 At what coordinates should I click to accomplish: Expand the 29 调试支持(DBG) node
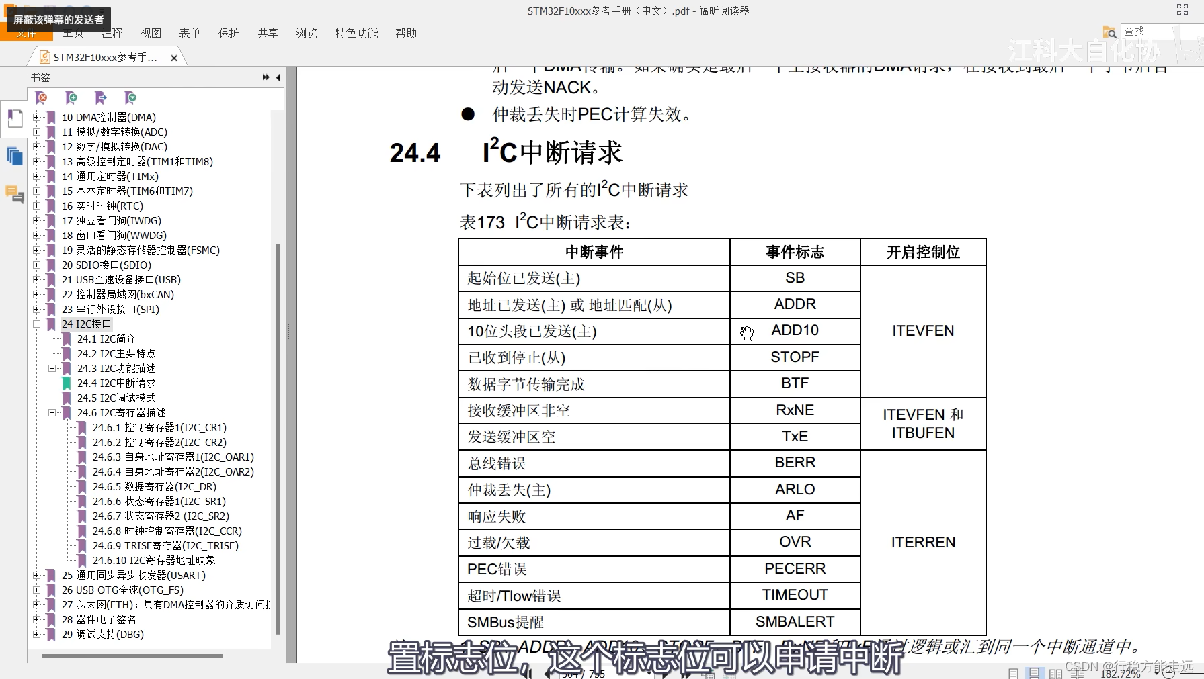pos(37,634)
